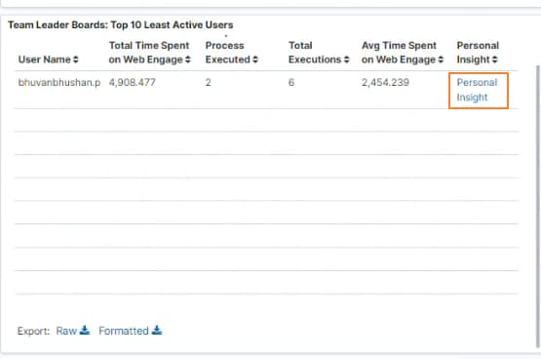This screenshot has width=541, height=359.
Task: Sort by Process Executed column arrows
Action: point(255,60)
